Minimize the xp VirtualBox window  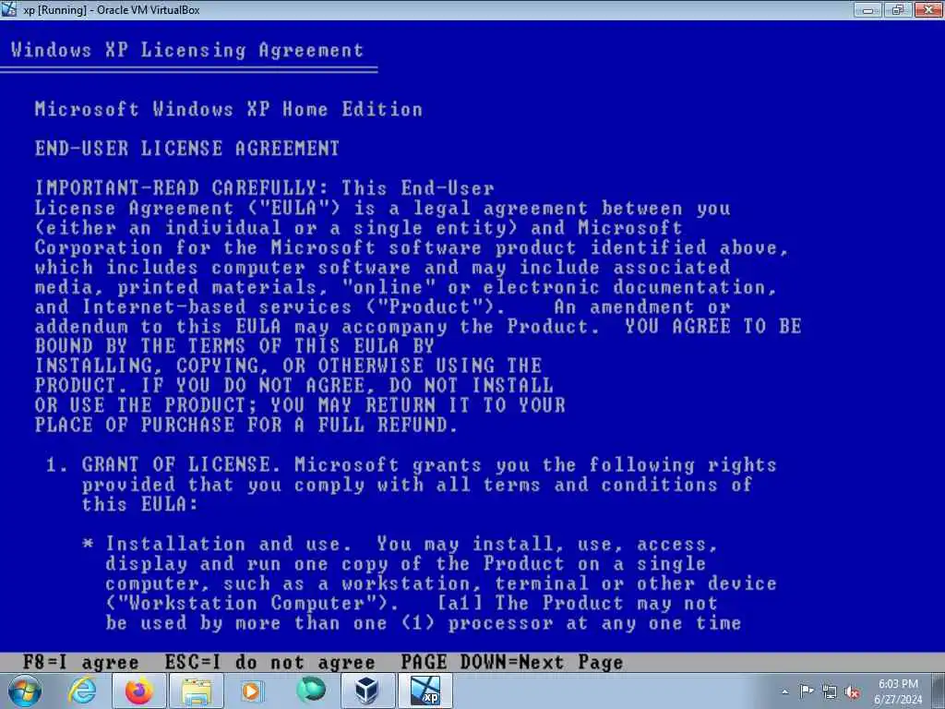[x=867, y=9]
